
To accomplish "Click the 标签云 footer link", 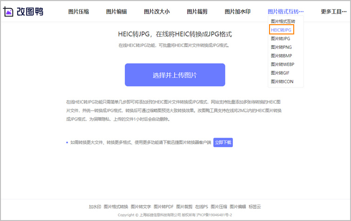I will click(x=255, y=207).
